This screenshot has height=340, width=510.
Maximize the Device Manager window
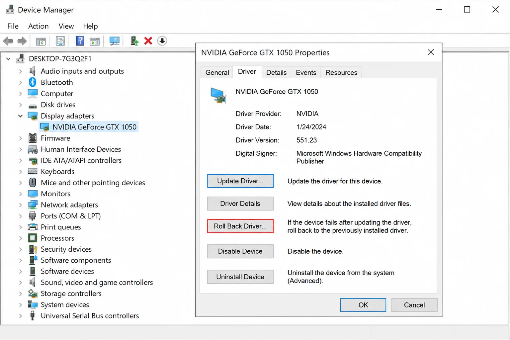click(467, 10)
